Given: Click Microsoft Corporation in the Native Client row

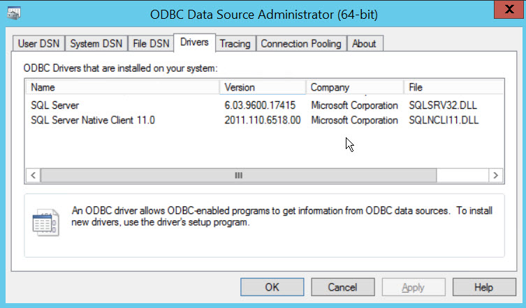Looking at the screenshot, I should coord(355,120).
